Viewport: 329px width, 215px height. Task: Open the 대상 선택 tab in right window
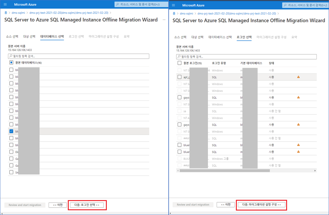[197, 37]
